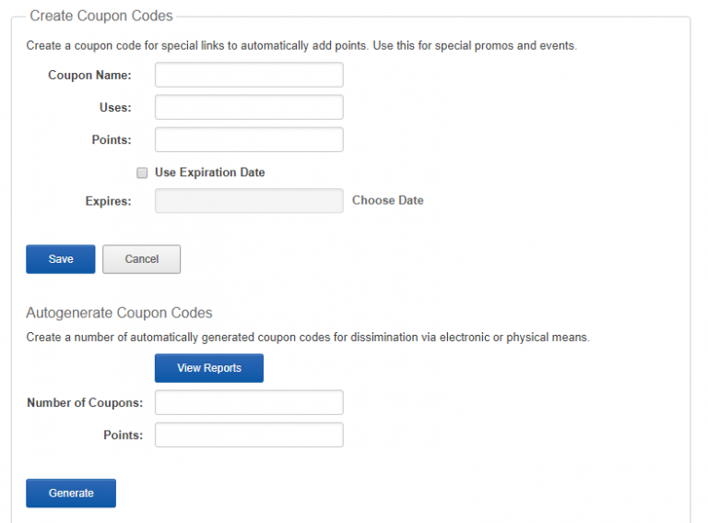Viewport: 708px width, 523px height.
Task: Click the Autogenerate Coupon Codes heading
Action: (x=119, y=313)
